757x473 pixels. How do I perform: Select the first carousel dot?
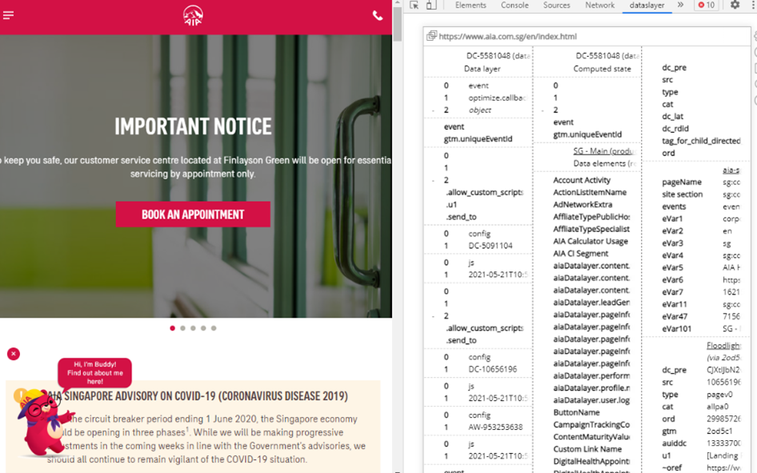(172, 328)
